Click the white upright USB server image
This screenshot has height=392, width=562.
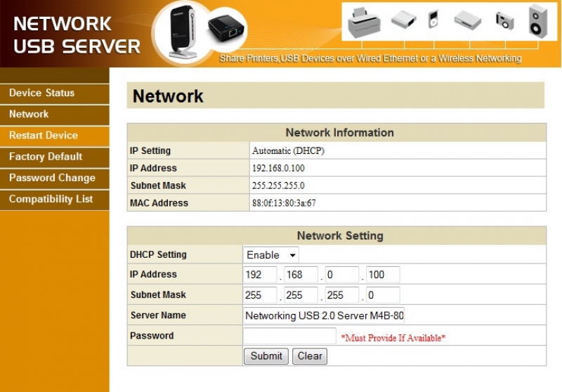(x=181, y=32)
